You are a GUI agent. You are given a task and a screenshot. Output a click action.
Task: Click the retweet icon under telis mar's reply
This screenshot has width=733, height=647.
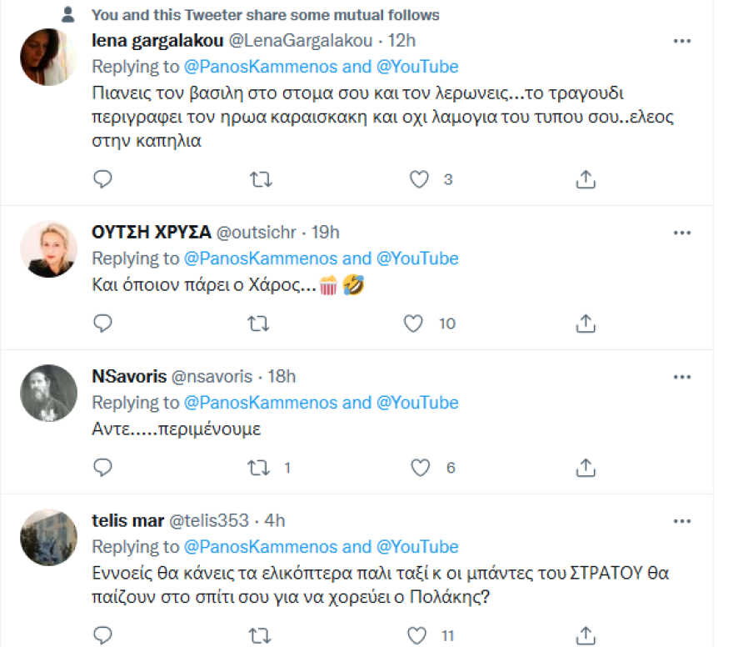[x=262, y=634]
